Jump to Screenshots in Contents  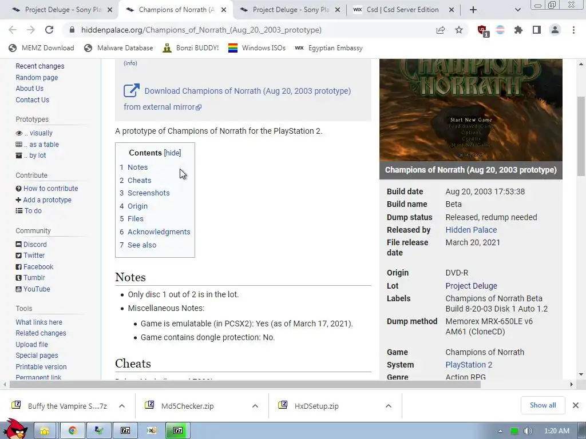149,193
